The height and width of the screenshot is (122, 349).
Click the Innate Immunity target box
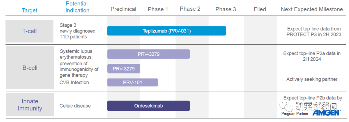tap(30, 105)
